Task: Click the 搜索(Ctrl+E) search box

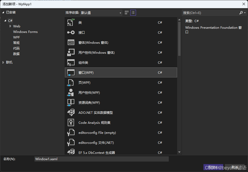Action: coord(210,13)
